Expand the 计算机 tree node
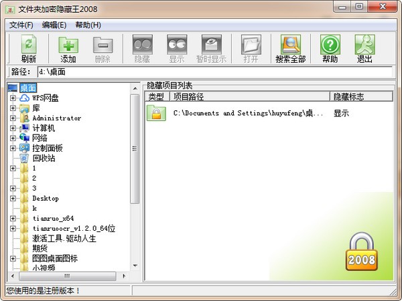Viewport: 402px width, 301px height. (x=13, y=128)
